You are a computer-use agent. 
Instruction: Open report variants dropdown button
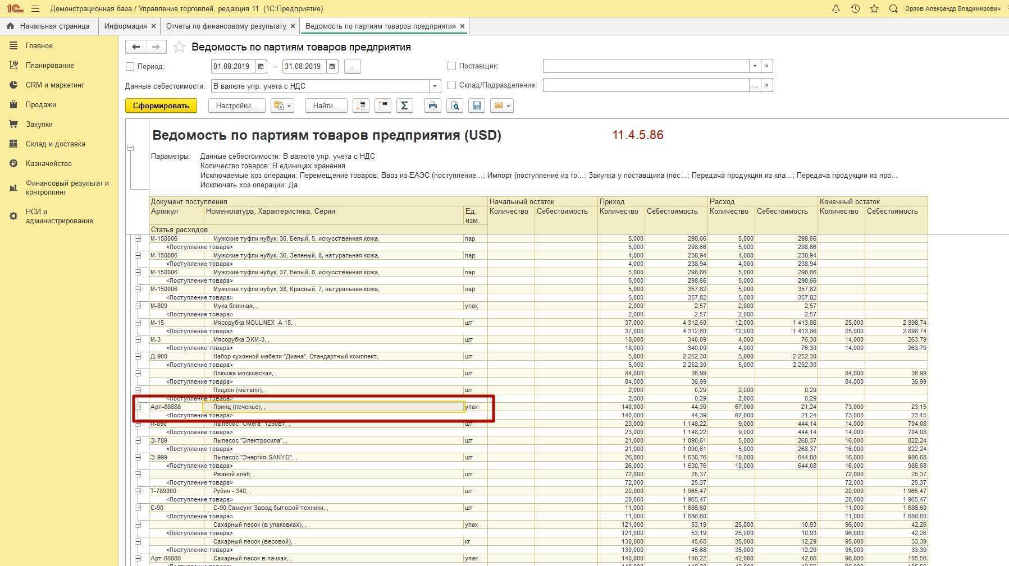[282, 105]
